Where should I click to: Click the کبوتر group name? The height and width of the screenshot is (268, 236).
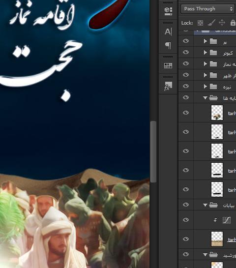pos(228,53)
